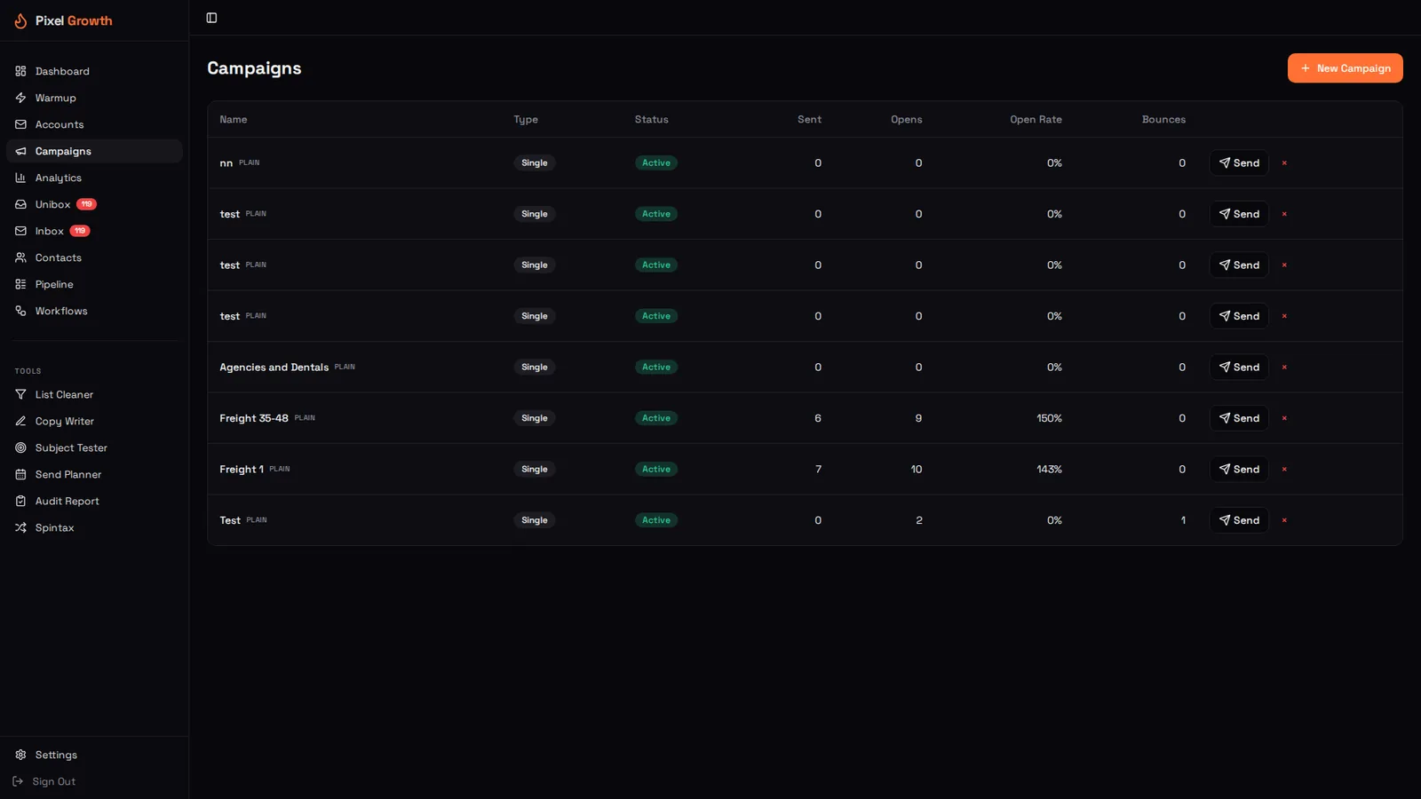Create a New Campaign

coord(1345,68)
